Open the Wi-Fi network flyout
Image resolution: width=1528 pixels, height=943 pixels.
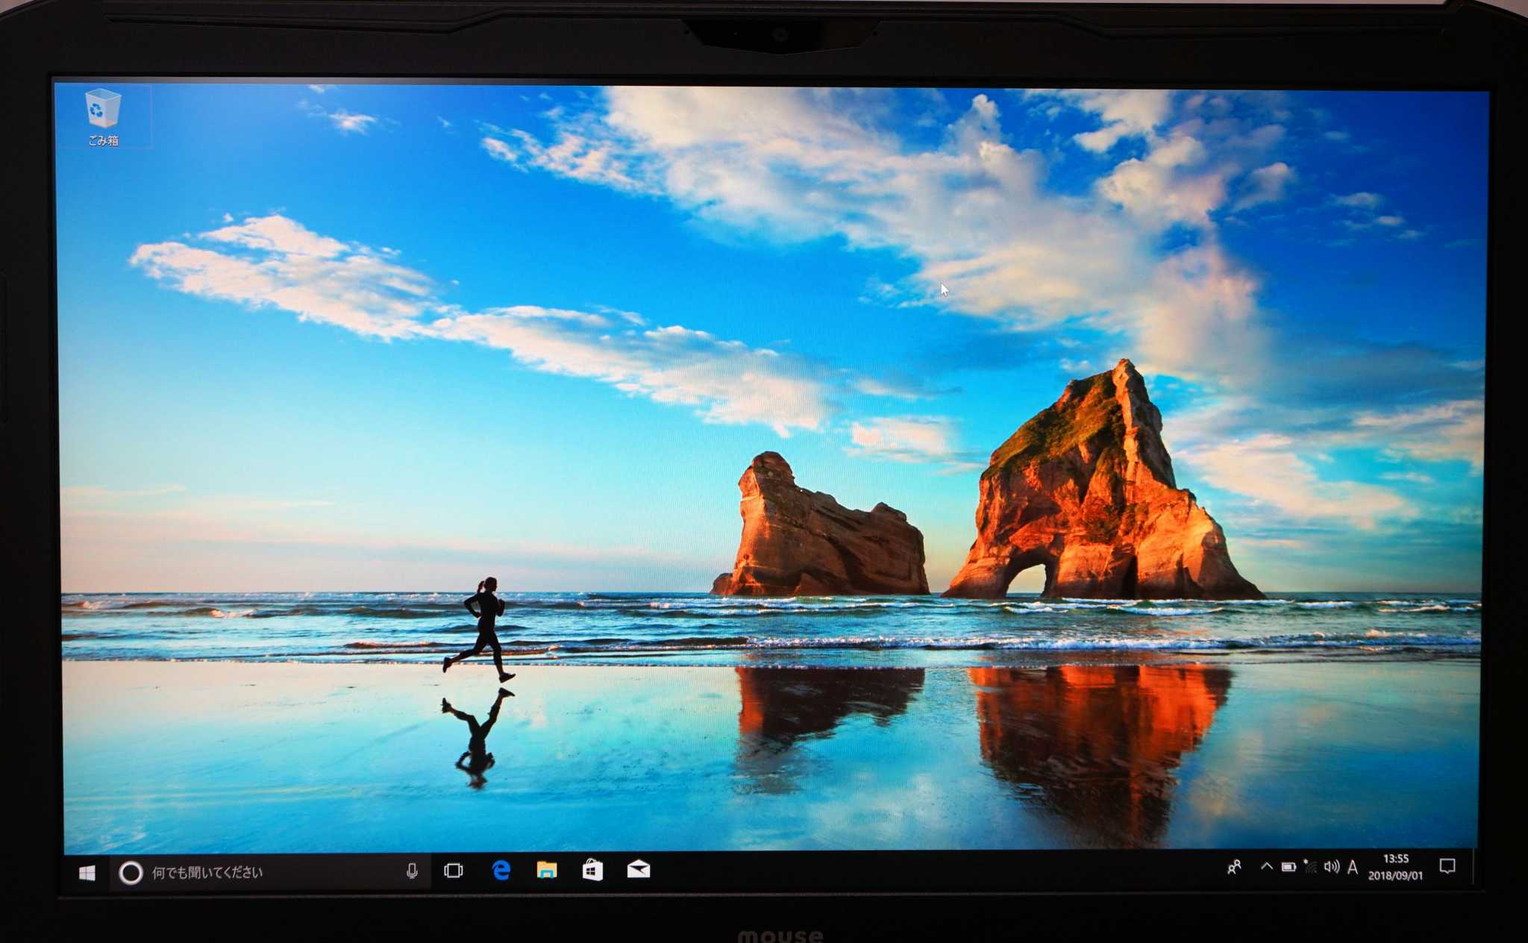click(1310, 867)
